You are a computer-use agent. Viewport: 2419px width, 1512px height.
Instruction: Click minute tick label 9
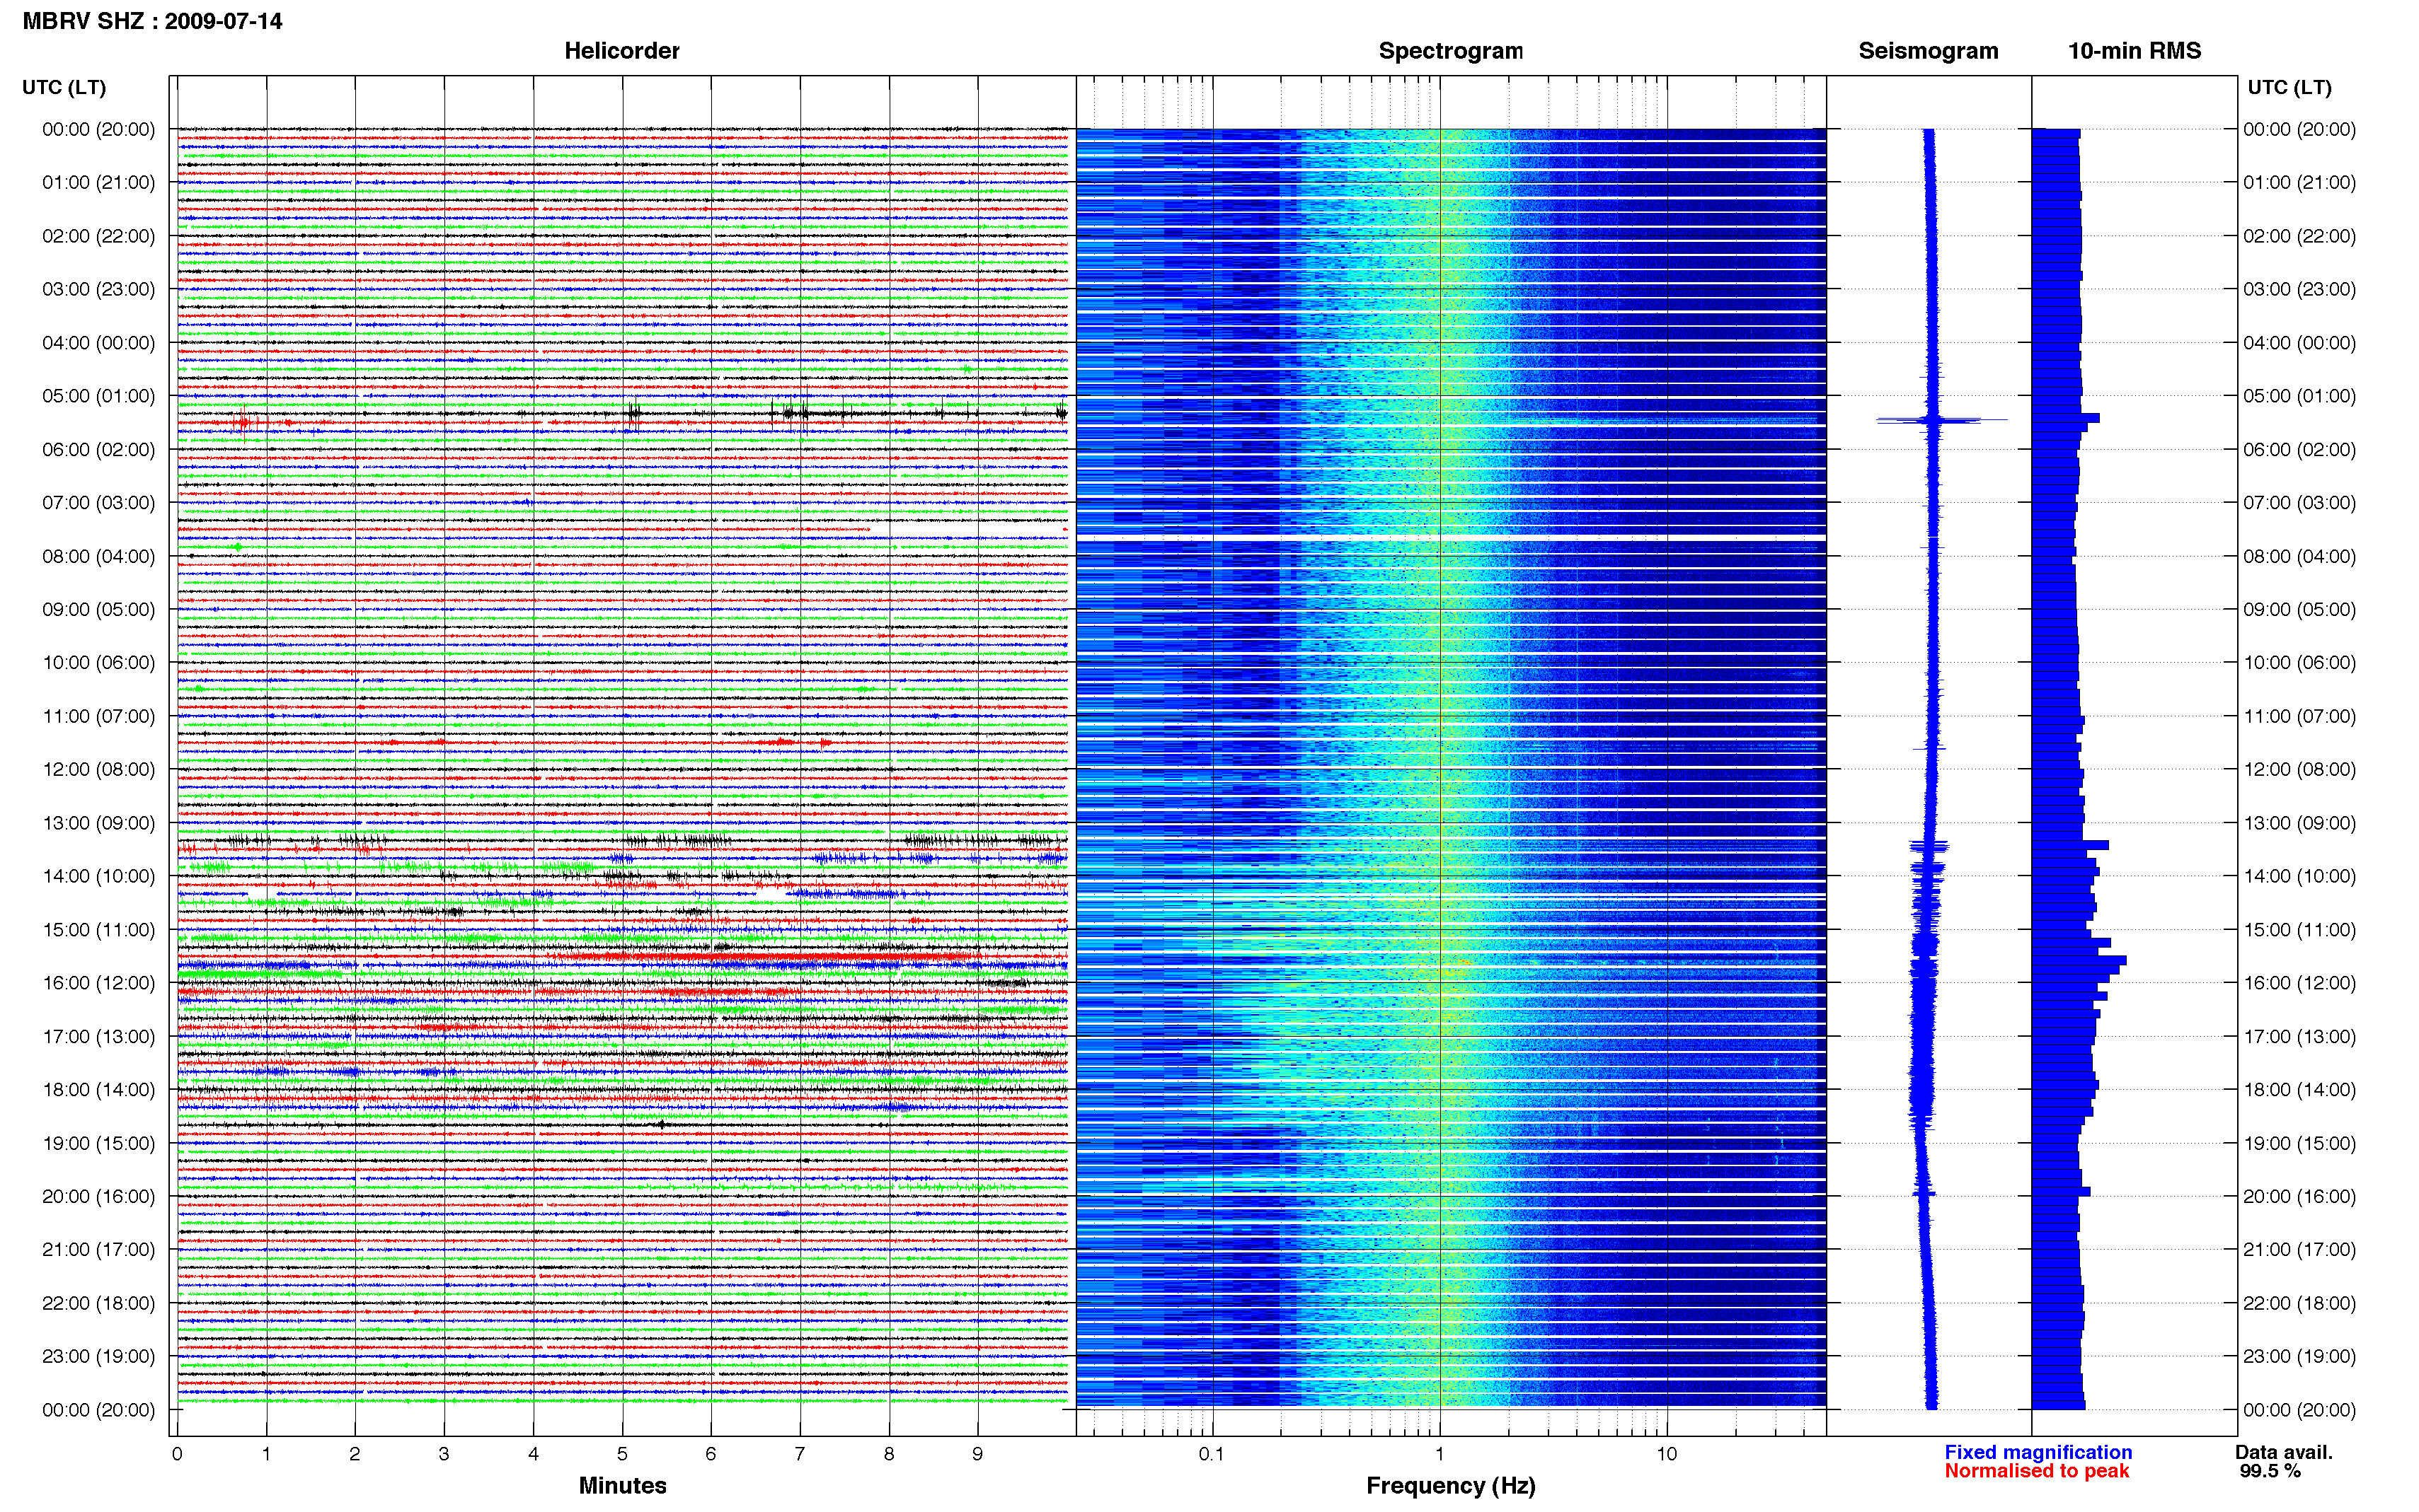pyautogui.click(x=977, y=1454)
